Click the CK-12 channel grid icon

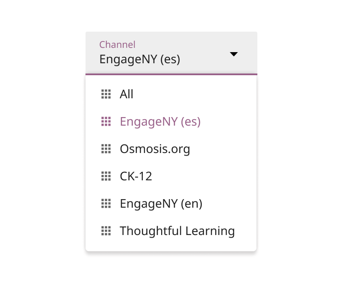pyautogui.click(x=106, y=176)
